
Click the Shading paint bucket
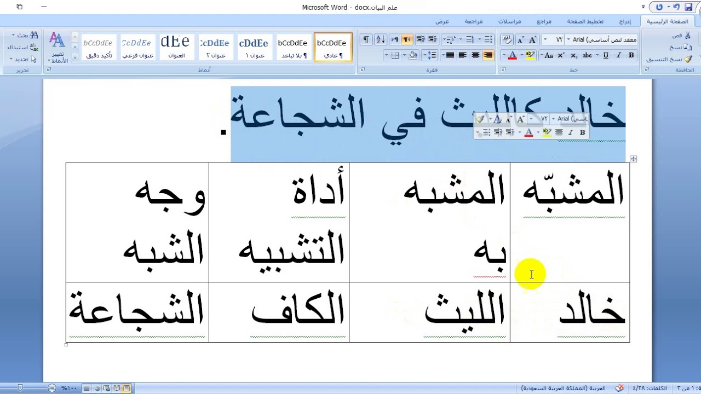412,55
